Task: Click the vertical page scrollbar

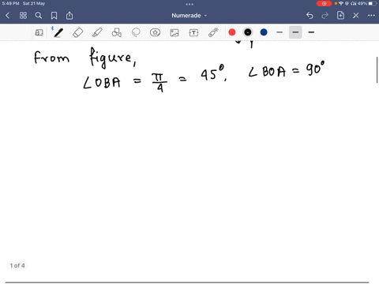Action: (x=377, y=69)
